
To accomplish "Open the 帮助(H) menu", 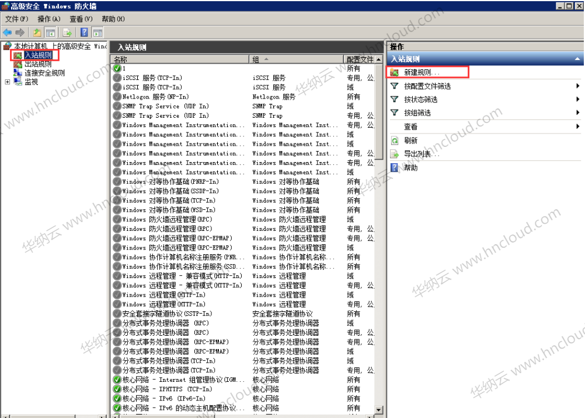I will point(113,19).
